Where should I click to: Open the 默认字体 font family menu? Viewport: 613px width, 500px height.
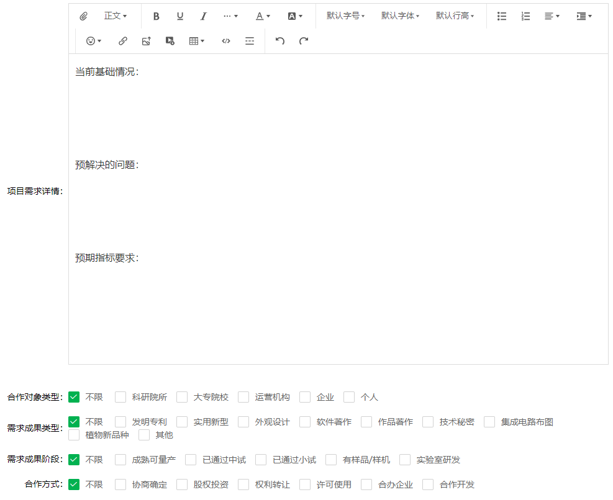pyautogui.click(x=400, y=16)
